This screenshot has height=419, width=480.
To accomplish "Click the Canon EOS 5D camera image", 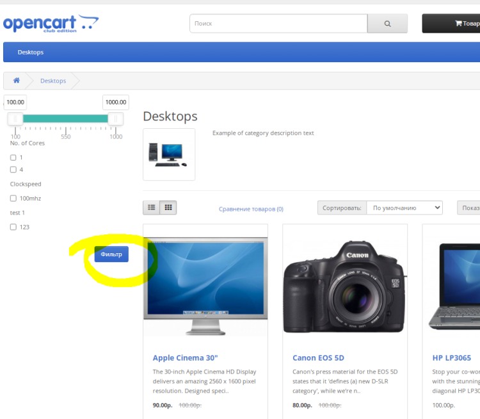I will (344, 281).
